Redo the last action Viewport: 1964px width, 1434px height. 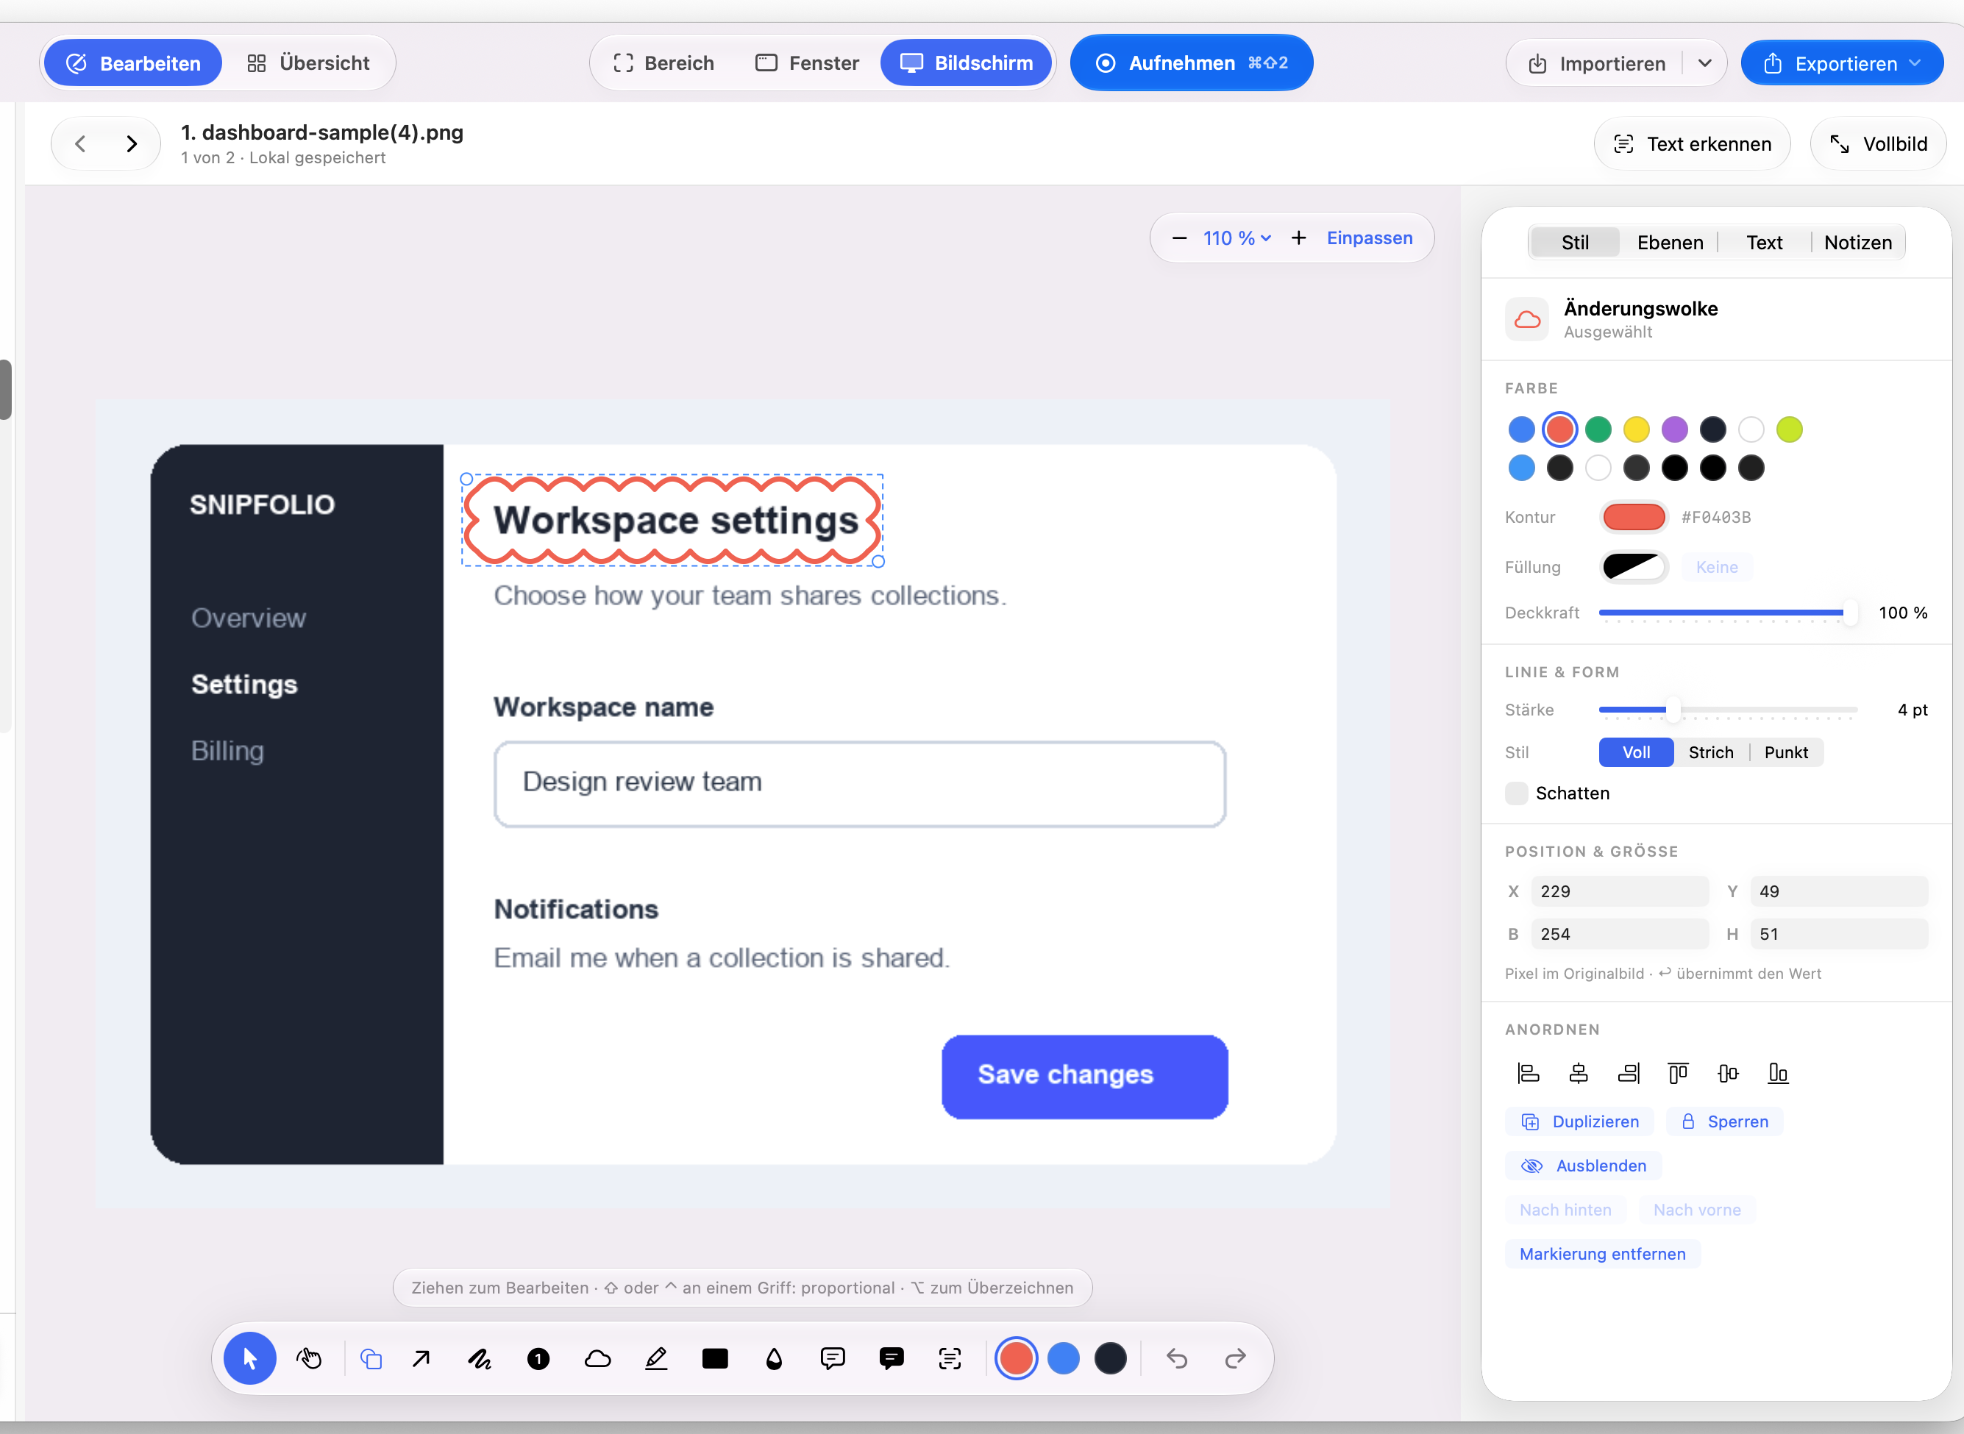[1234, 1358]
